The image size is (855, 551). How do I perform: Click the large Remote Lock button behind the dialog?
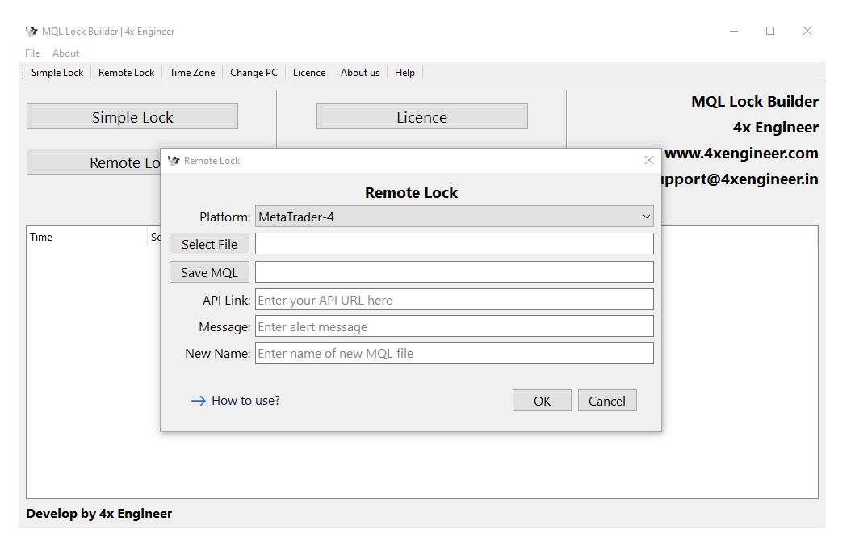pos(93,162)
